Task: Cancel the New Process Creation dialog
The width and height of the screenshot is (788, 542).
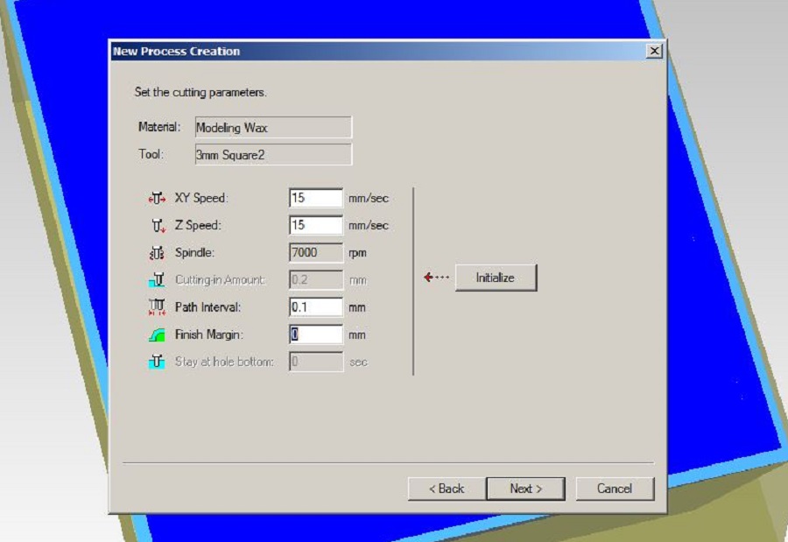Action: click(615, 489)
